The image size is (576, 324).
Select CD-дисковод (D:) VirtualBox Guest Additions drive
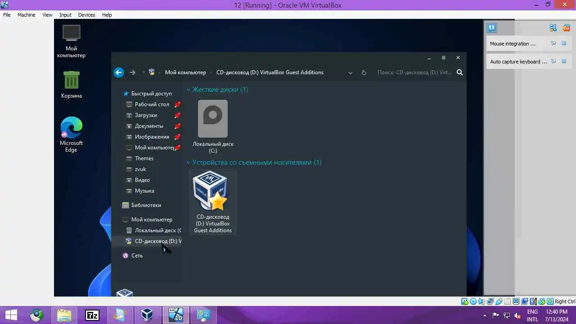tap(213, 202)
